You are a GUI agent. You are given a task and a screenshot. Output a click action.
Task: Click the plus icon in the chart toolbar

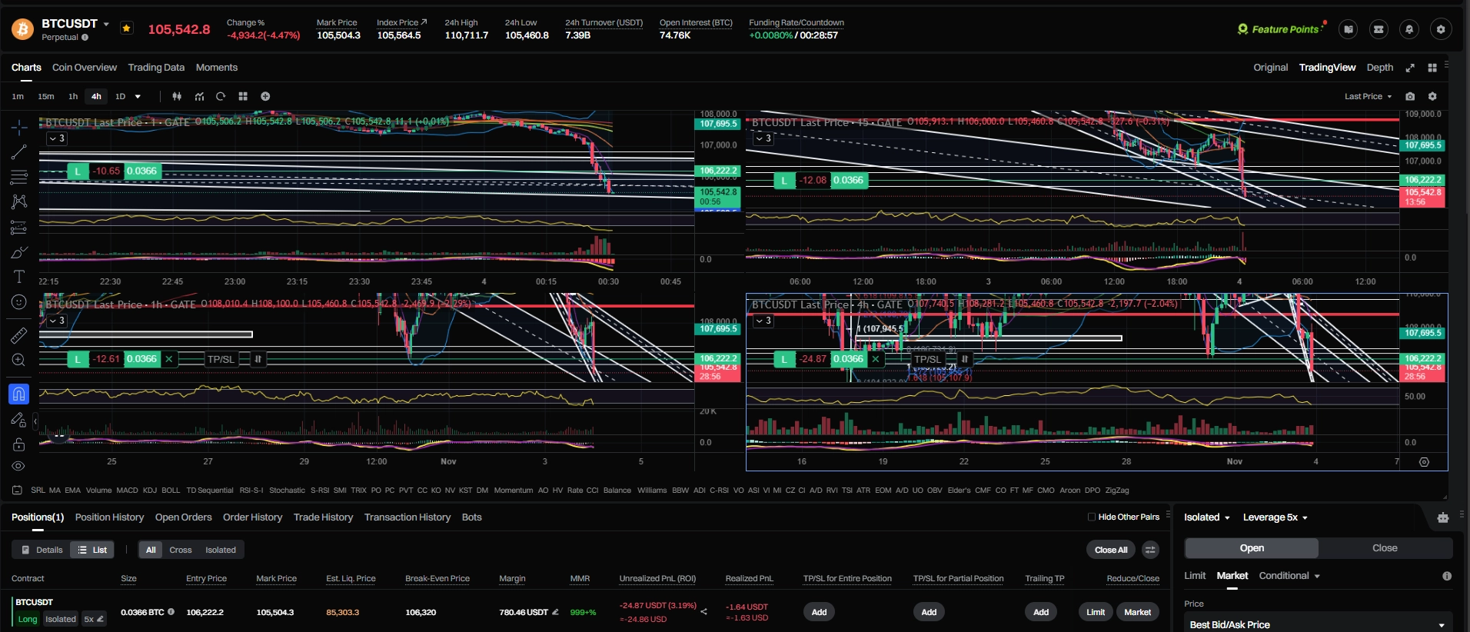pyautogui.click(x=265, y=96)
